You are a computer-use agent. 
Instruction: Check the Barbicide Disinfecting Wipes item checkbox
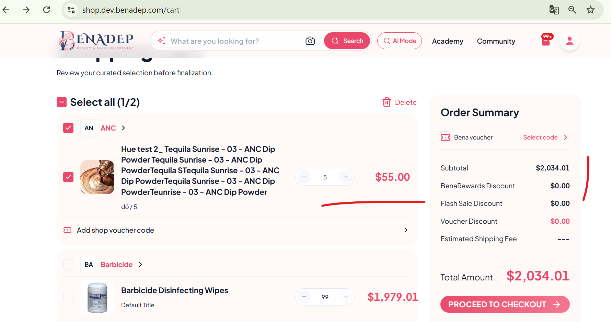point(68,297)
